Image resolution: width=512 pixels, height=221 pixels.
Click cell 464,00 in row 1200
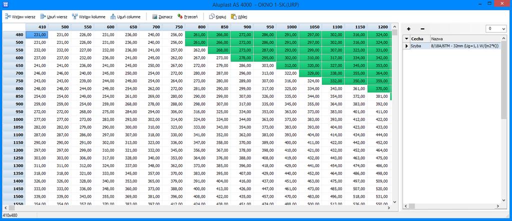tap(379, 150)
